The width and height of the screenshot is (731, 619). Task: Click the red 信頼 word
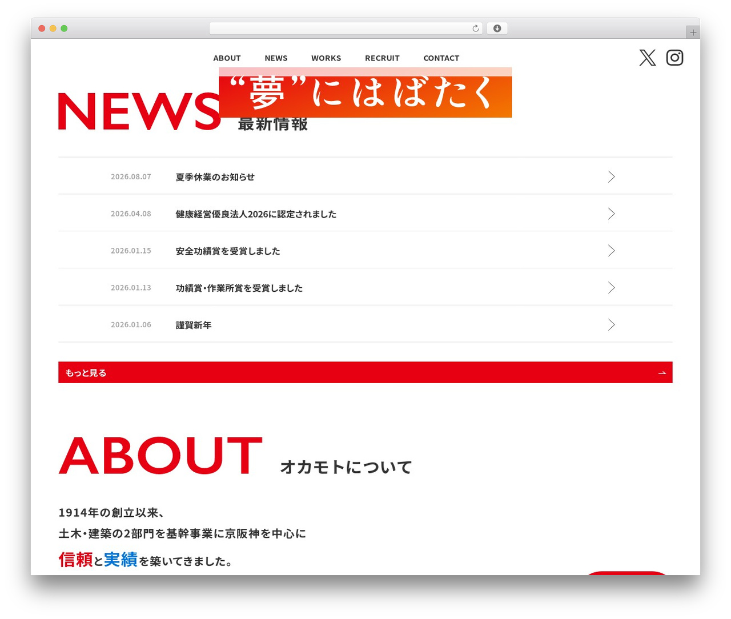pos(75,560)
